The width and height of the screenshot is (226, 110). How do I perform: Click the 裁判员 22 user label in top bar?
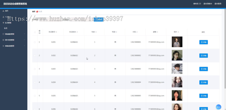[x=197, y=4]
